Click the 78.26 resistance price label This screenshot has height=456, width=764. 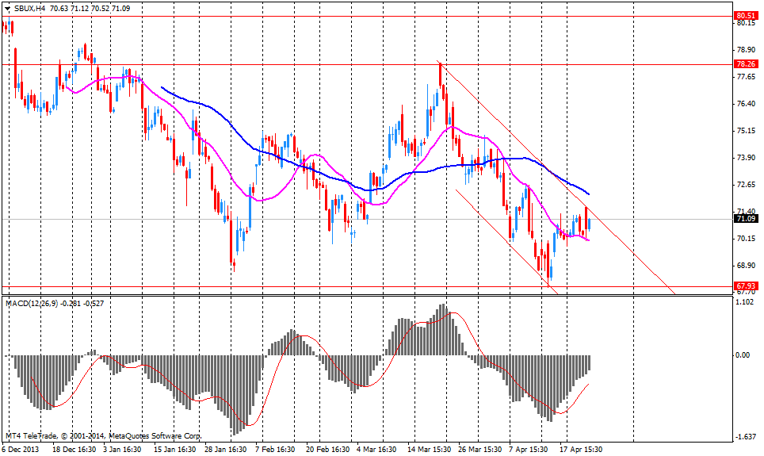(x=746, y=64)
